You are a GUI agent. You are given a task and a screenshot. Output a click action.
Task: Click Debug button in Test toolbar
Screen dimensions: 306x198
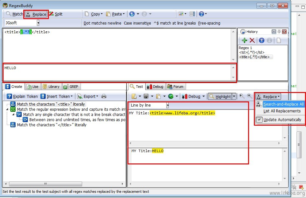coord(191,97)
